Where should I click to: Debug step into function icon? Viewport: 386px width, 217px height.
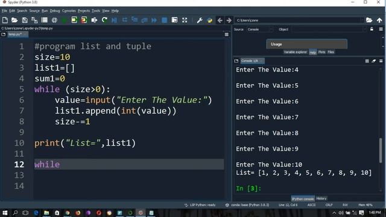point(134,20)
